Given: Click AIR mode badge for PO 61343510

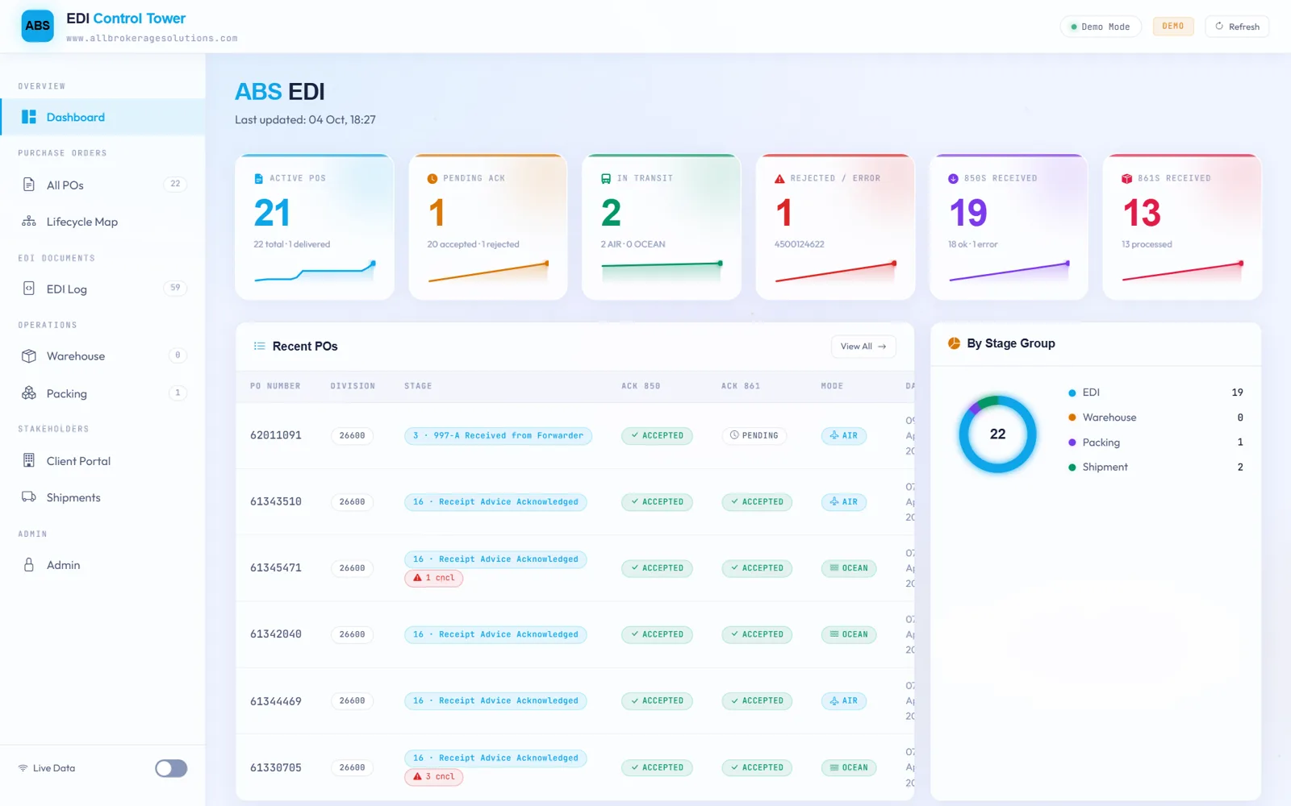Looking at the screenshot, I should 844,501.
